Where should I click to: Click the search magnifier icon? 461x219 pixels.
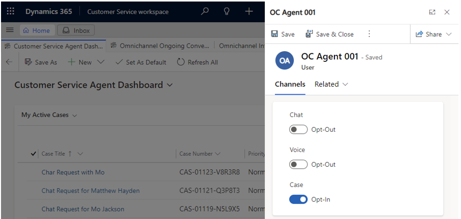coord(204,12)
